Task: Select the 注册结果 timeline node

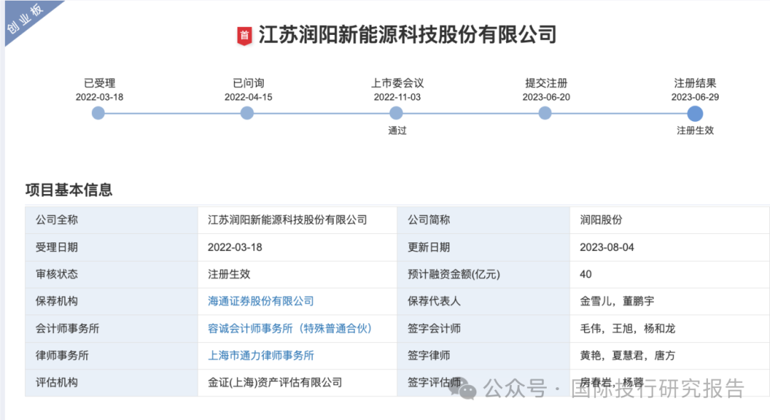Action: pos(695,113)
